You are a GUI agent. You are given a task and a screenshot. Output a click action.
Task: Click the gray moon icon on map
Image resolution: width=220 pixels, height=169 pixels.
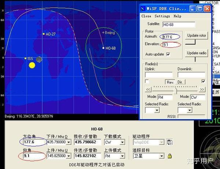39,59
